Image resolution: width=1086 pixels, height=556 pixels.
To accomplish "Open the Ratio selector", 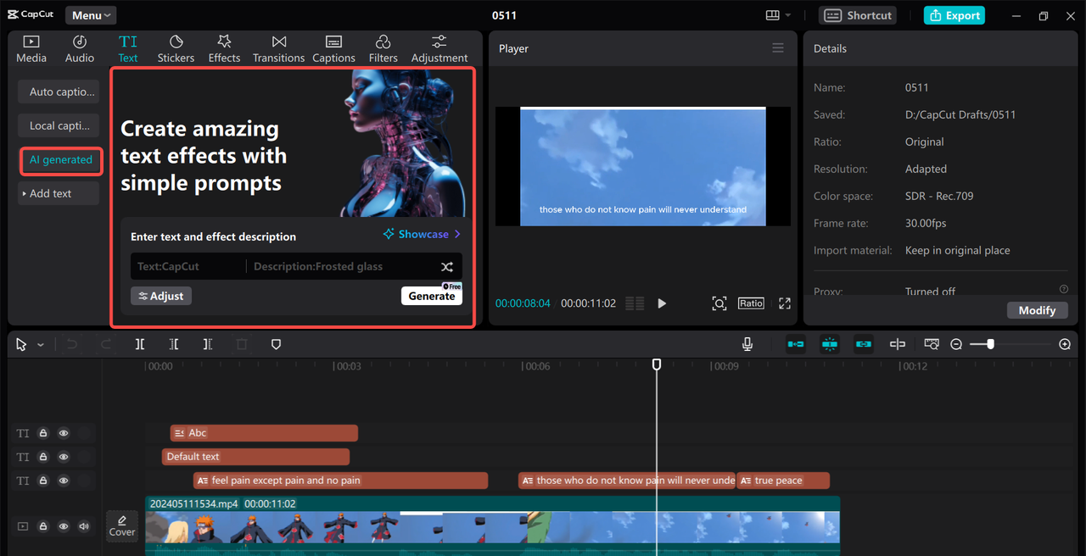I will (x=751, y=303).
